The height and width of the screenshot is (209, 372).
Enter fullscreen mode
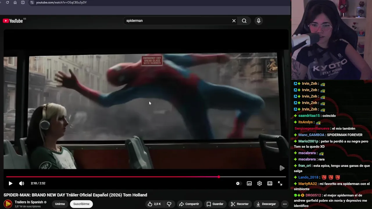pyautogui.click(x=280, y=183)
